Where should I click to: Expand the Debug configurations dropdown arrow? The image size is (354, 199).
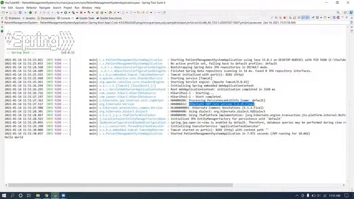coord(61,13)
